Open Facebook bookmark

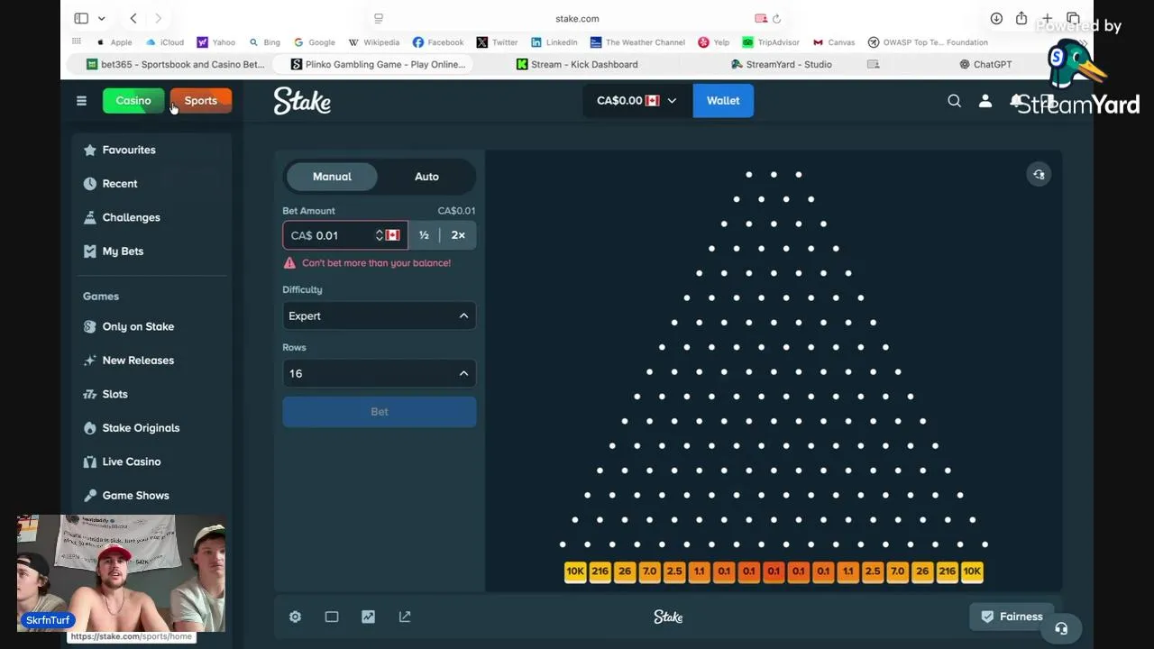coord(437,42)
